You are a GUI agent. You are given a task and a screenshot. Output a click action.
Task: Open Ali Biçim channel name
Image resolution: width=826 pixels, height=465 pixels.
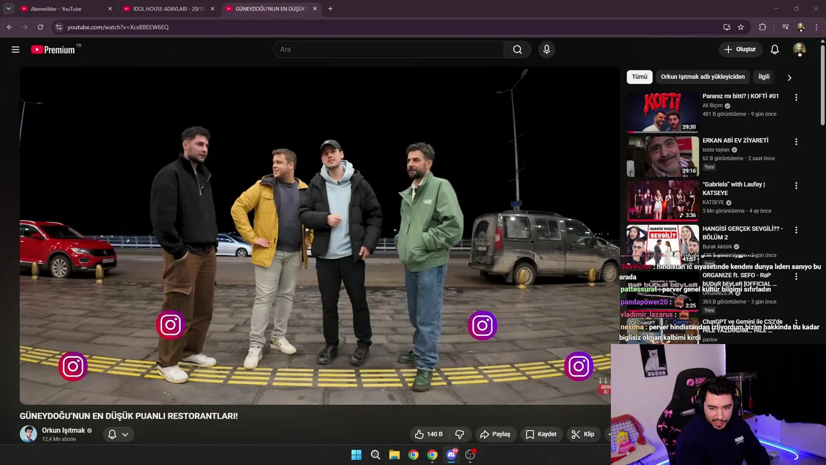point(713,105)
